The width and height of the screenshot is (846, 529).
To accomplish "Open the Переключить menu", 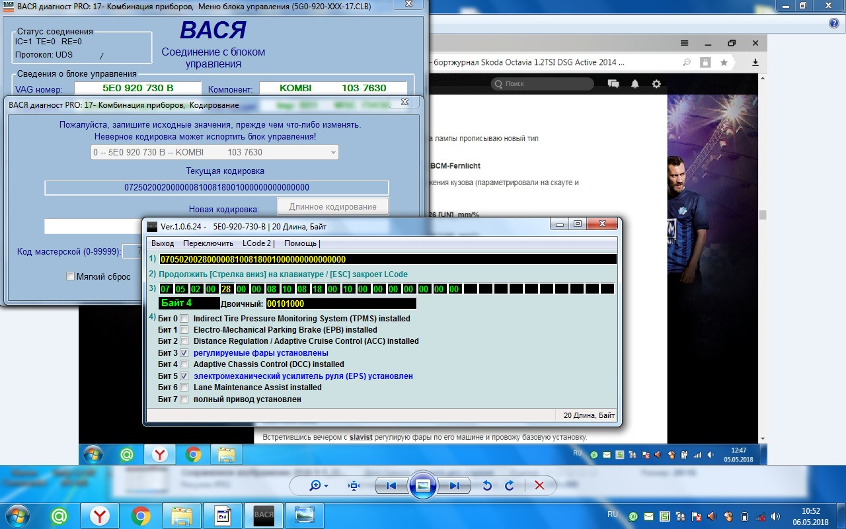I will pyautogui.click(x=208, y=243).
